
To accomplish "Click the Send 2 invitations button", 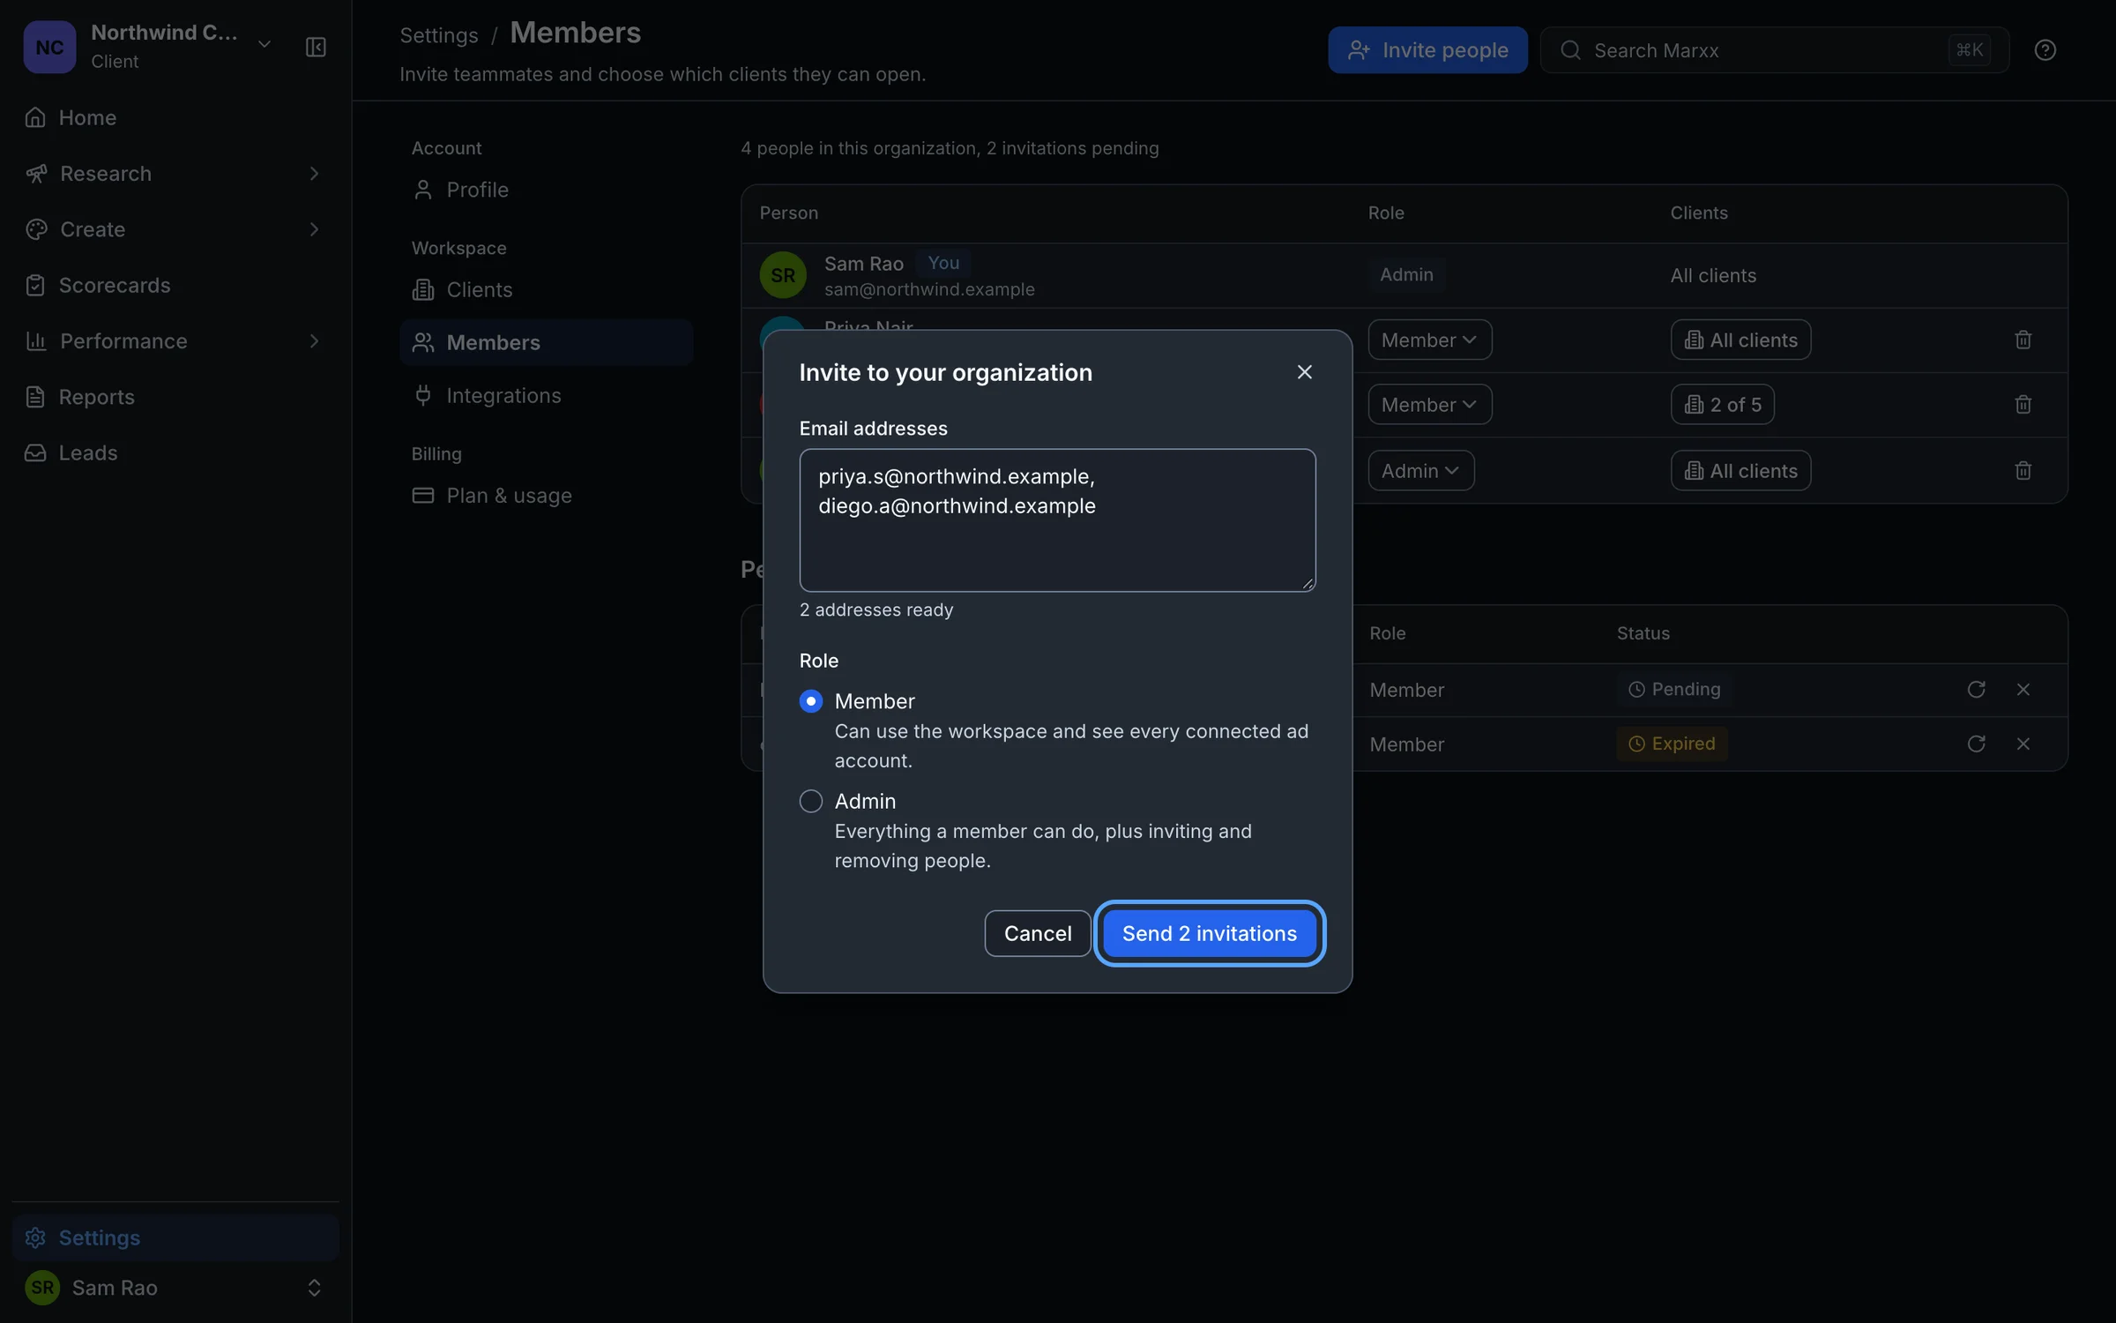I will point(1209,933).
